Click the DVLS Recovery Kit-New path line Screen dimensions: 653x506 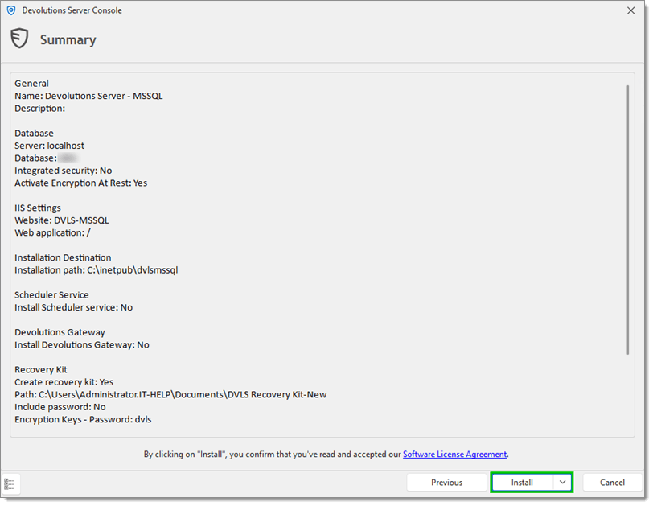170,394
